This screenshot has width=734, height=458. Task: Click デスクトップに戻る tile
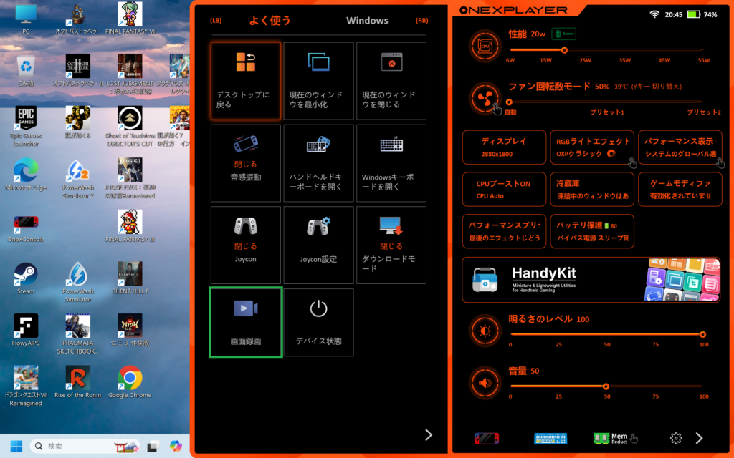click(x=246, y=80)
